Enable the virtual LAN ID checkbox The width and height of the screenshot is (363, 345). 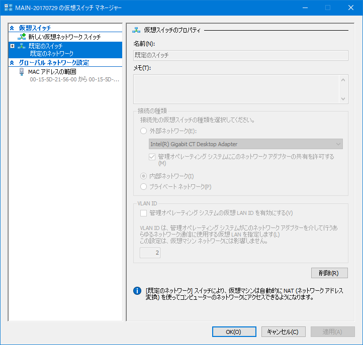click(x=143, y=213)
